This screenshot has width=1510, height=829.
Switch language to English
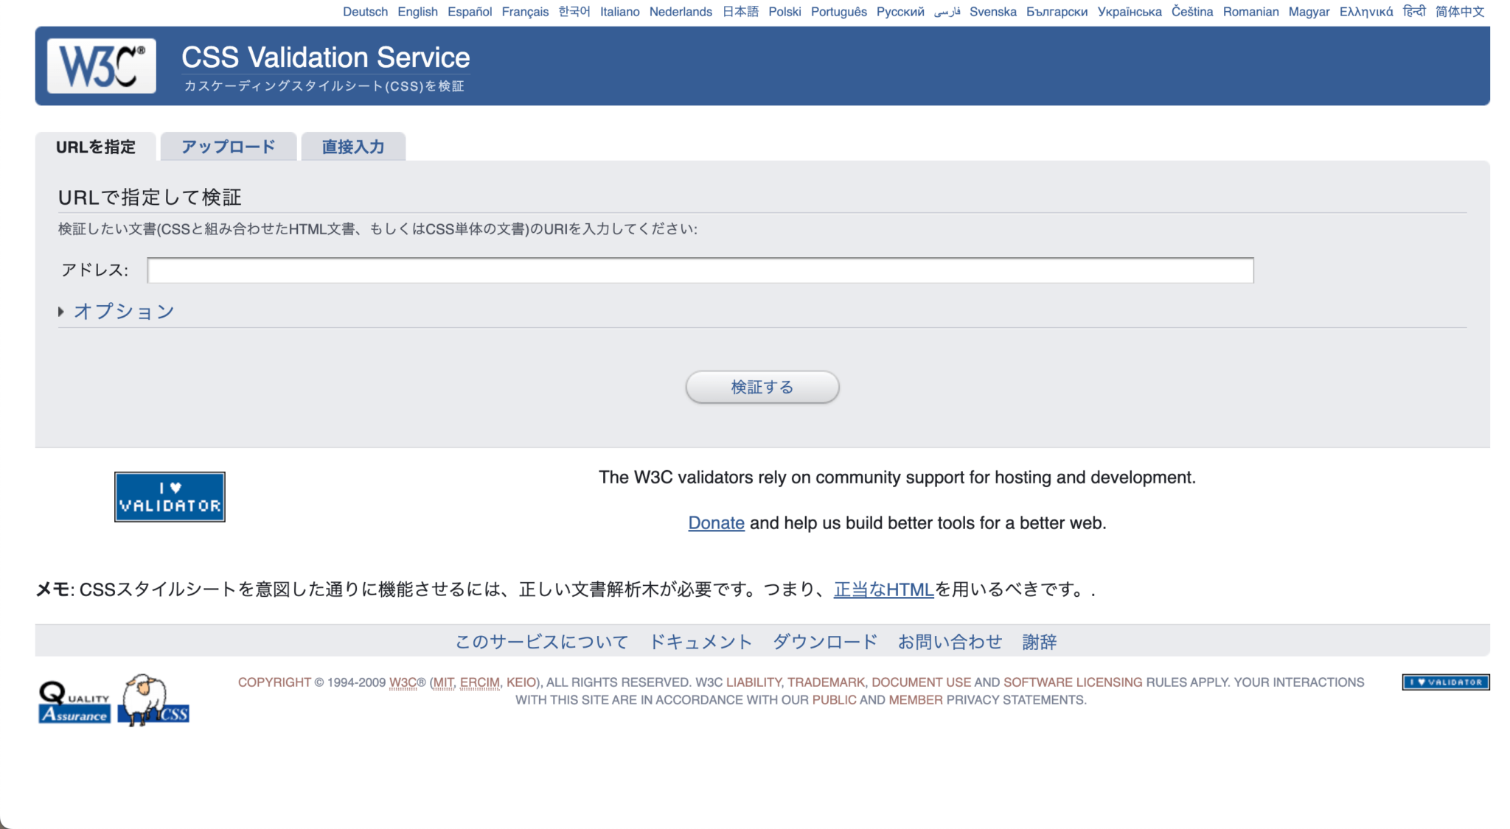417,12
